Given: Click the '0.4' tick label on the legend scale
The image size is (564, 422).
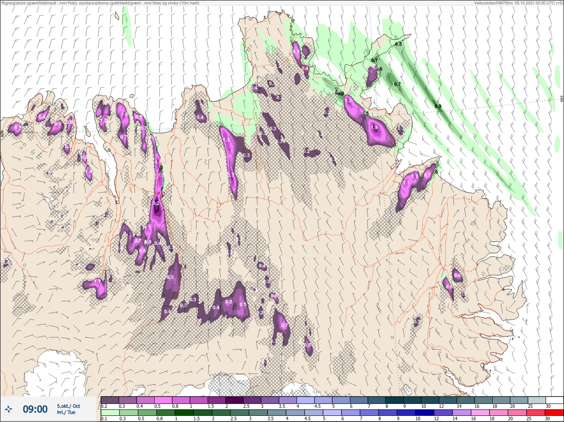Looking at the screenshot, I should 140,406.
